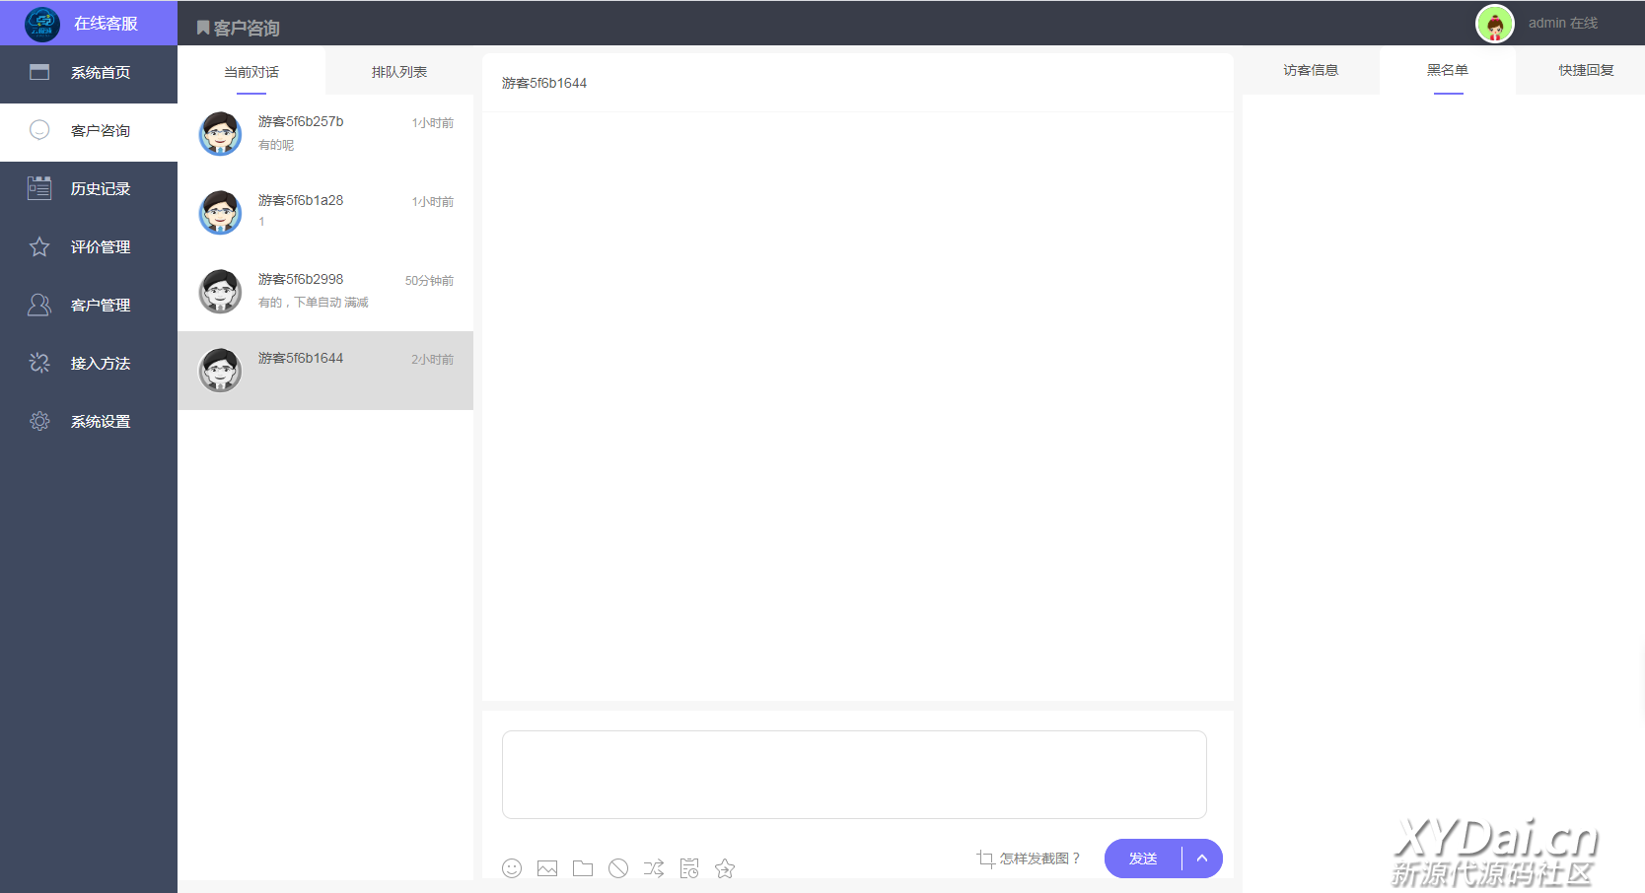Viewport: 1645px width, 893px height.
Task: Open conversation 游客5f6b257b
Action: (x=325, y=134)
